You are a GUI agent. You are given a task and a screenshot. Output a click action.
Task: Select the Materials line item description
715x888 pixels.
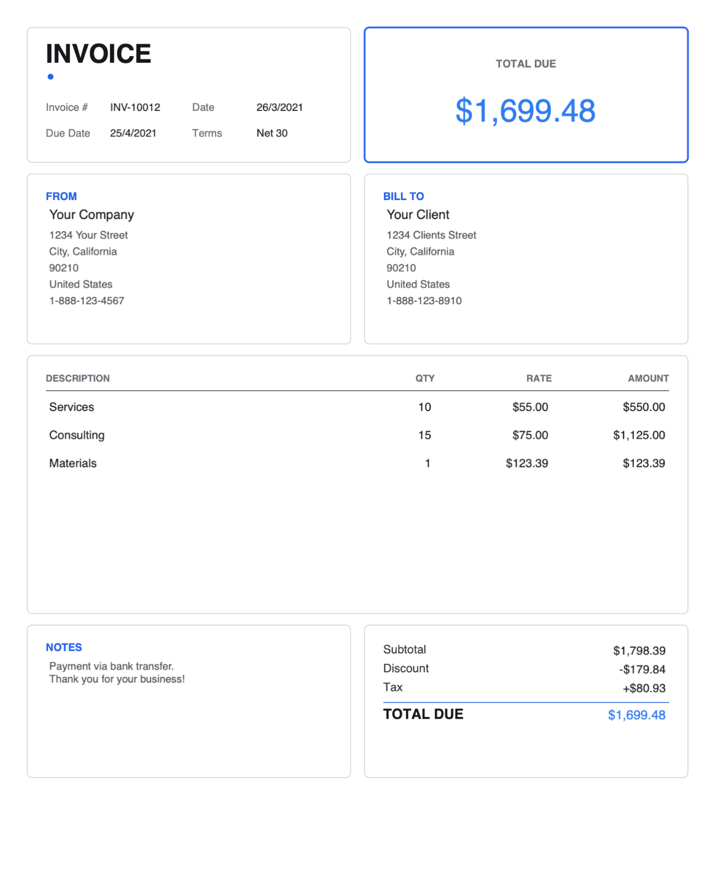click(73, 463)
